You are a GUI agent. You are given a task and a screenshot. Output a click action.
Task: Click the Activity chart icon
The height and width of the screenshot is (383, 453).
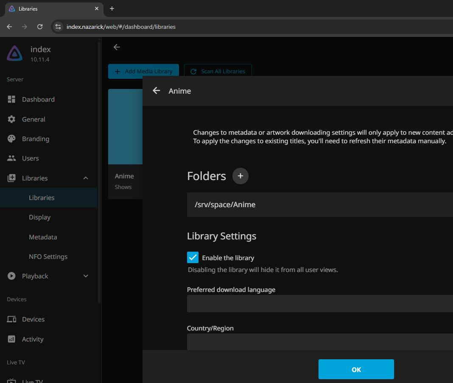(11, 339)
